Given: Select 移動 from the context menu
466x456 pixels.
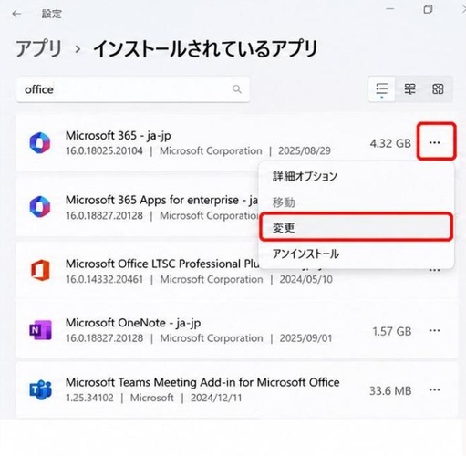Looking at the screenshot, I should [357, 202].
